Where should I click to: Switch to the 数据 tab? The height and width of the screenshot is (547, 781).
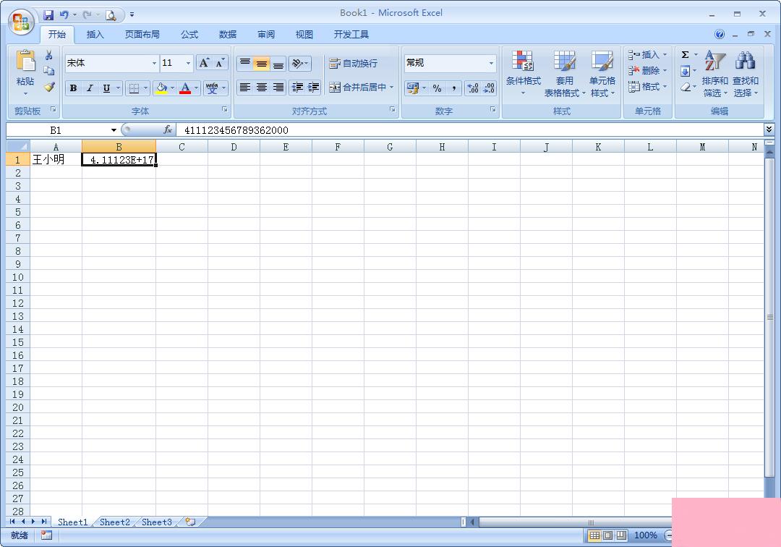pos(228,35)
